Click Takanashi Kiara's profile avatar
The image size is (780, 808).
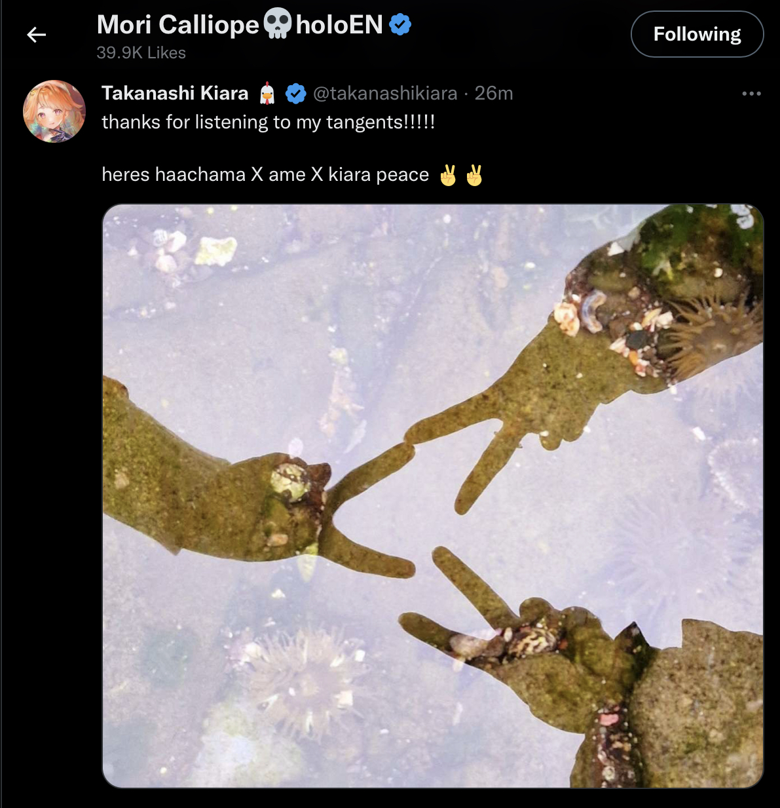[x=54, y=111]
